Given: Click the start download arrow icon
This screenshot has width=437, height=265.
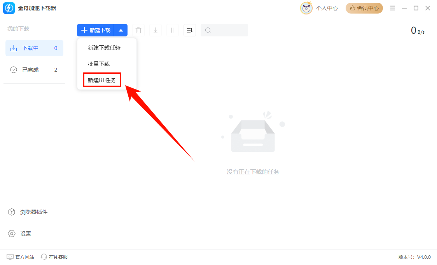Looking at the screenshot, I should click(x=156, y=30).
